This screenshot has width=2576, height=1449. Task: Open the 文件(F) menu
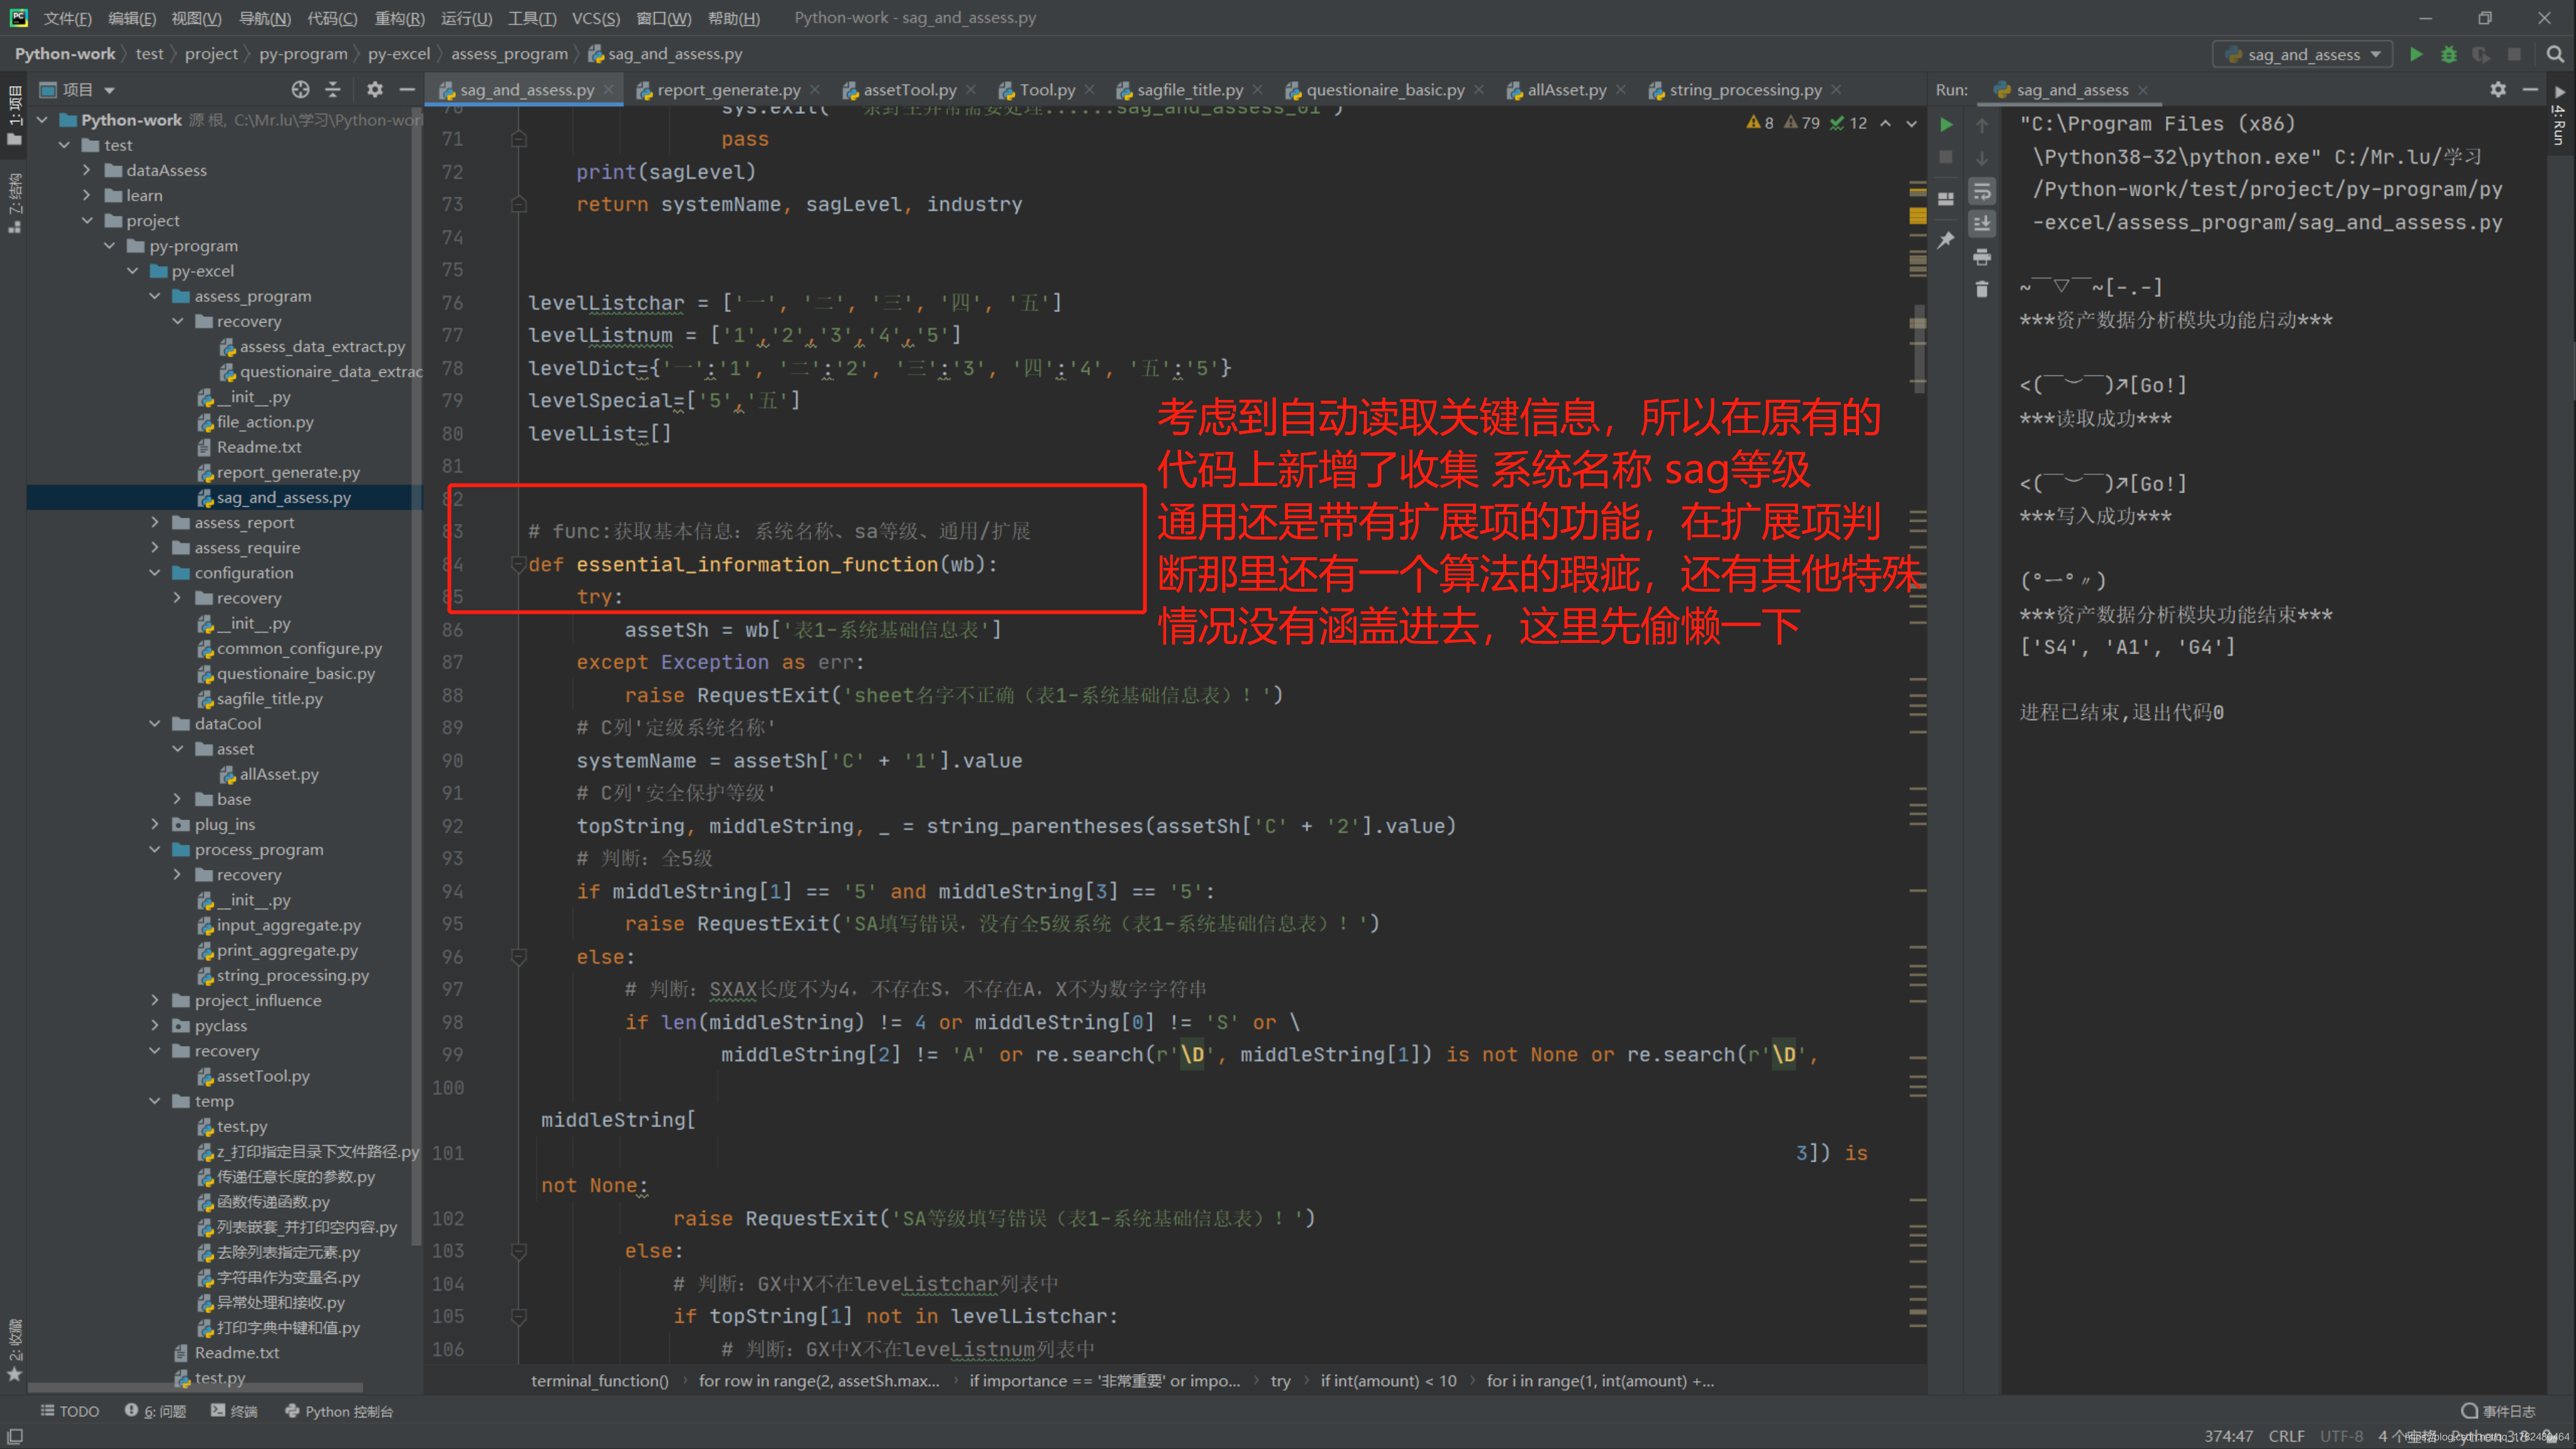pyautogui.click(x=68, y=18)
